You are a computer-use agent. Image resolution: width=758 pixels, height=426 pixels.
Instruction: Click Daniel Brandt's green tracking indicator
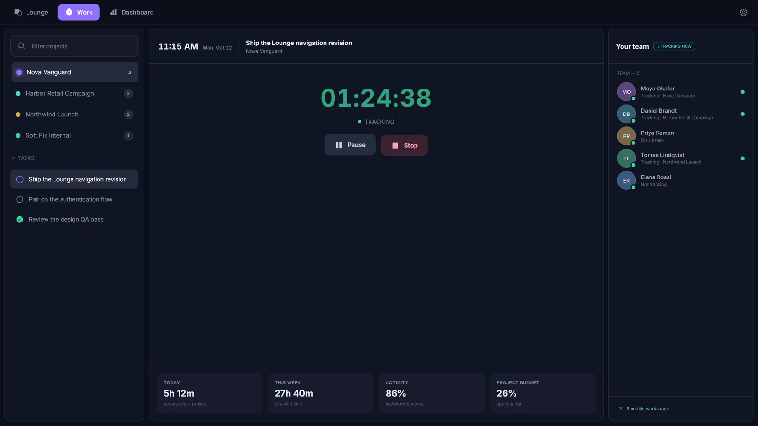click(742, 114)
